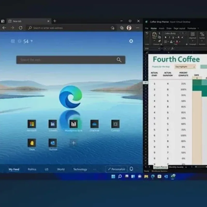
Task: Open the Deals quick link tile
Action: pyautogui.click(x=32, y=143)
